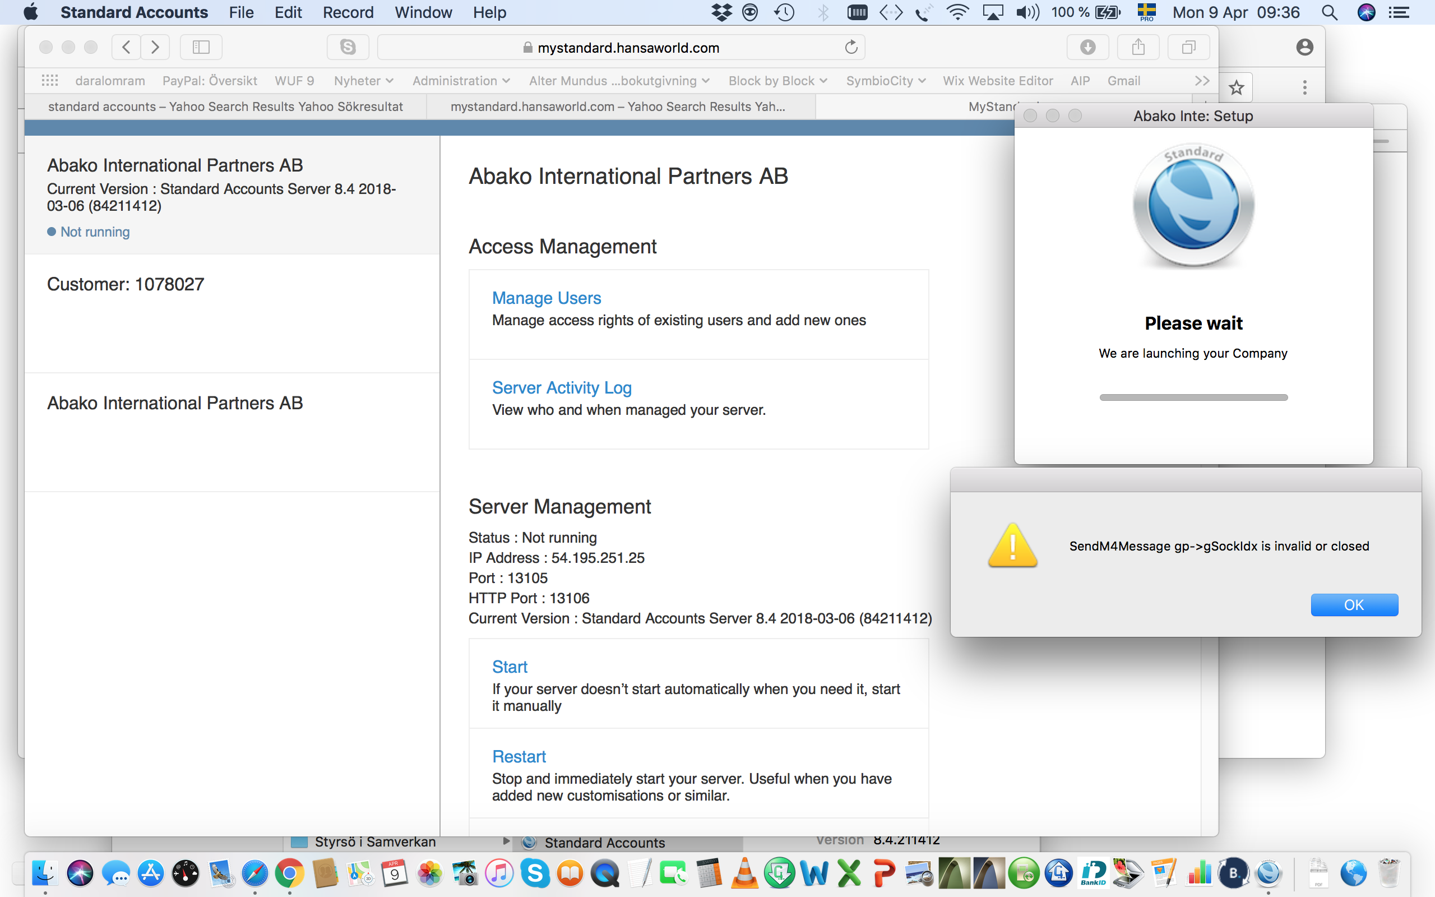Open the Gmail bookmark
This screenshot has height=897, width=1435.
pyautogui.click(x=1123, y=81)
